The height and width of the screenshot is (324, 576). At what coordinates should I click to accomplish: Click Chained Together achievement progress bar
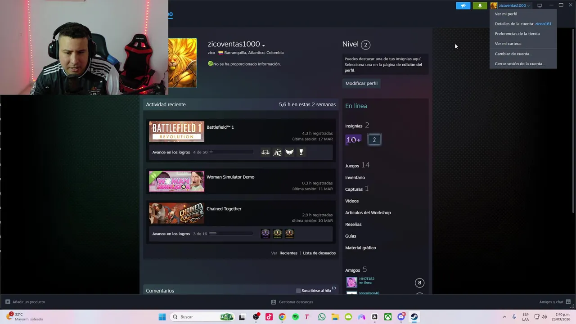pyautogui.click(x=231, y=234)
